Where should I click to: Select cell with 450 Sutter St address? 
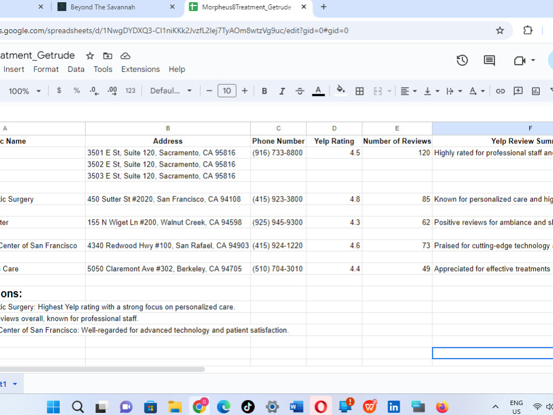coord(168,199)
